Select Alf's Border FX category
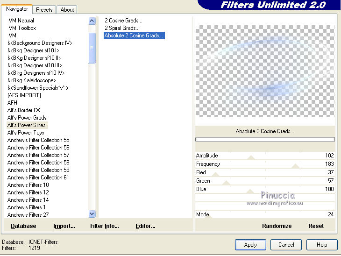Image resolution: width=341 pixels, height=256 pixels. pos(24,110)
